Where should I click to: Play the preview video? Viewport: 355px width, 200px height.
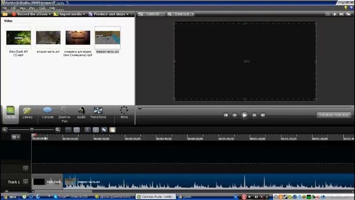[x=244, y=115]
